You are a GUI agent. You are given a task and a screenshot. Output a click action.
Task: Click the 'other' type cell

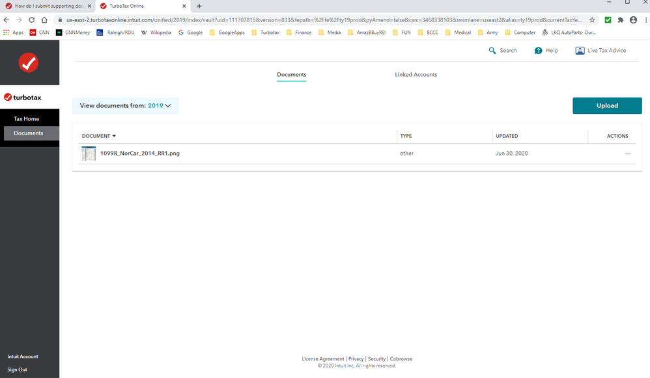tap(406, 153)
